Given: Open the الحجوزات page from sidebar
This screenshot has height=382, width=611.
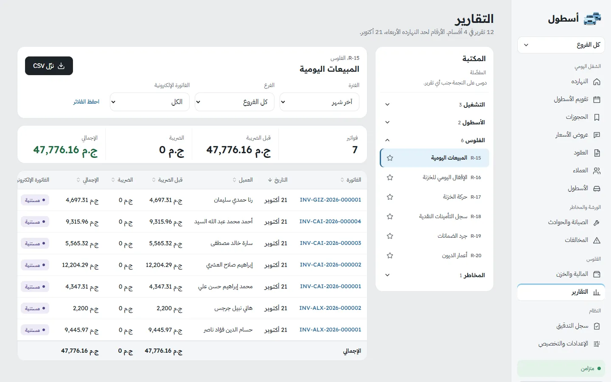Looking at the screenshot, I should tap(561, 117).
